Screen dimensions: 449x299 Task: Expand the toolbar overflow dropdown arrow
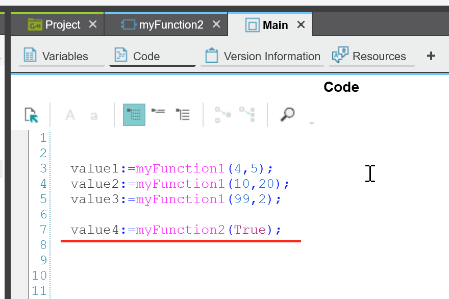click(312, 123)
